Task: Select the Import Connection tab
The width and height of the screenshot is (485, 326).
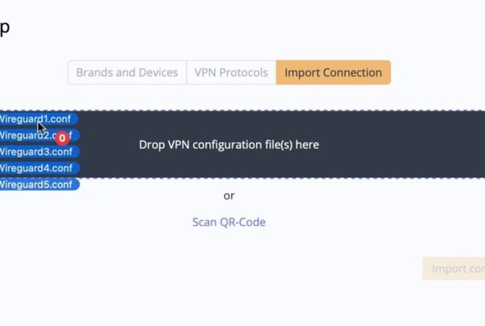Action: point(333,72)
